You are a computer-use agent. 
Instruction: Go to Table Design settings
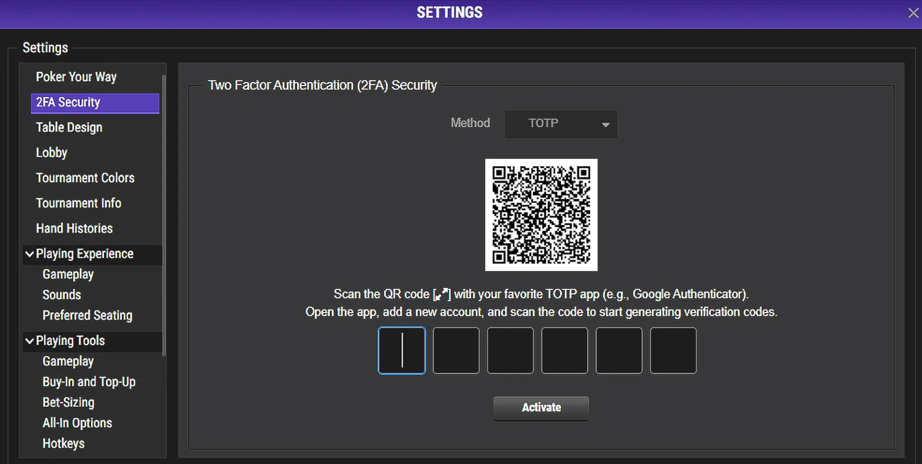point(69,128)
